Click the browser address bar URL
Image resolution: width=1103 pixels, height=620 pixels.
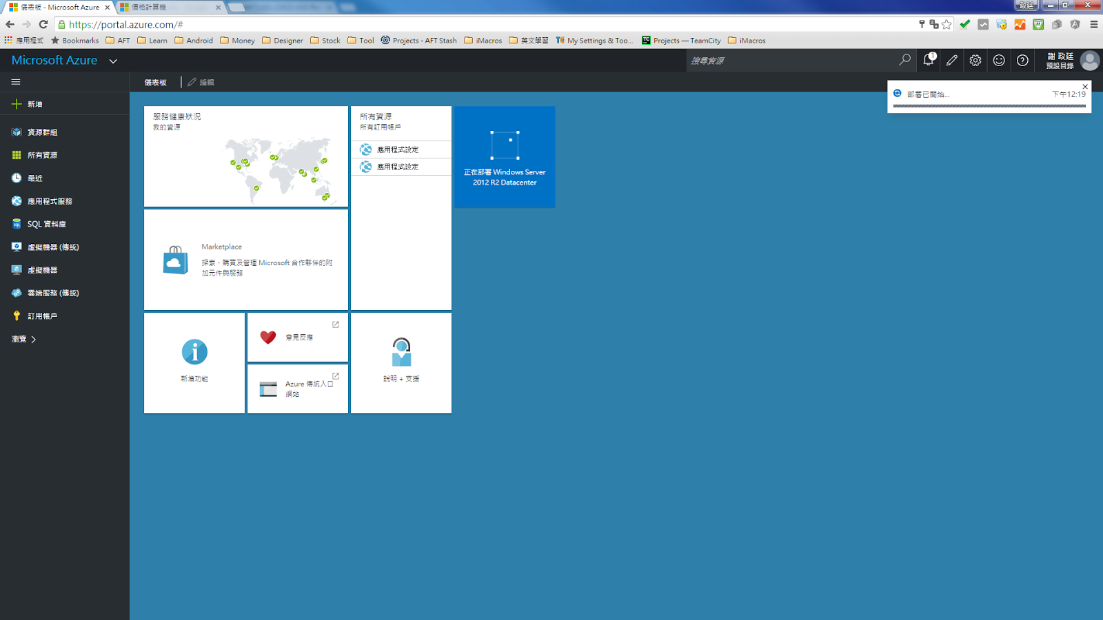[126, 24]
